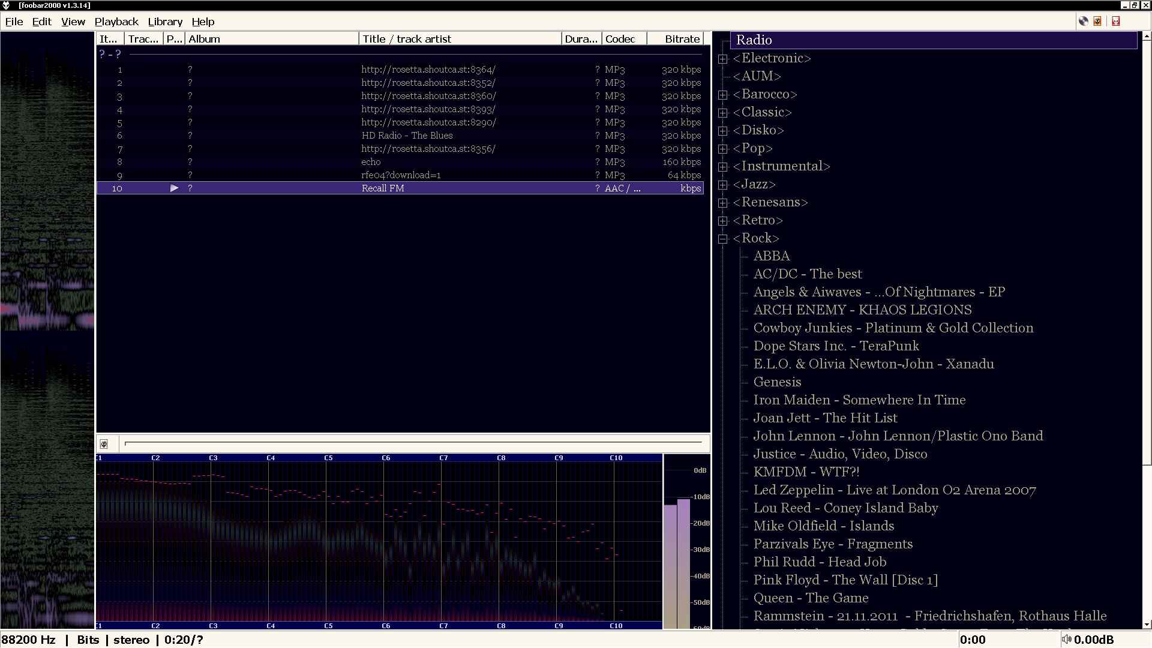Select Pink Floyd - The Wall [Disc 1]

pos(845,580)
